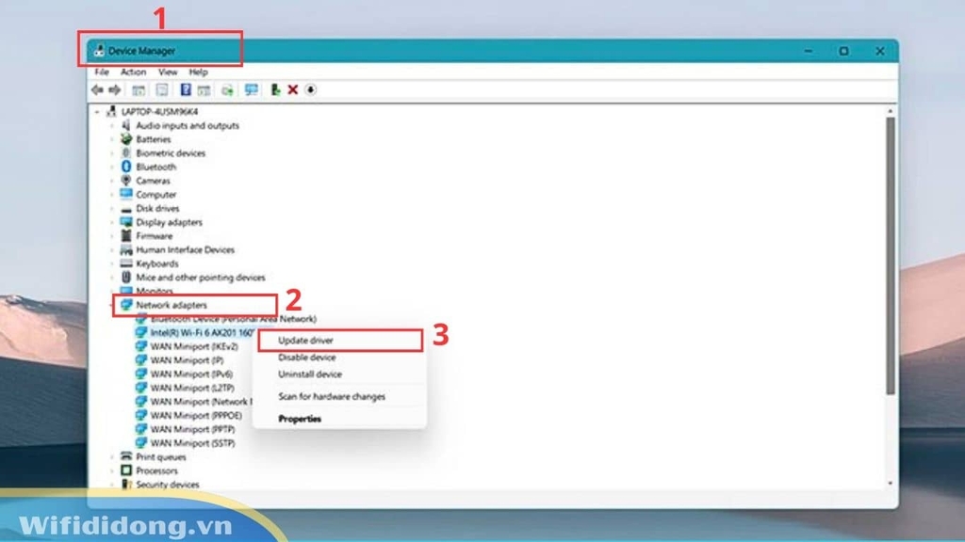965x542 pixels.
Task: Expand the Bluetooth category arrow
Action: (112, 167)
